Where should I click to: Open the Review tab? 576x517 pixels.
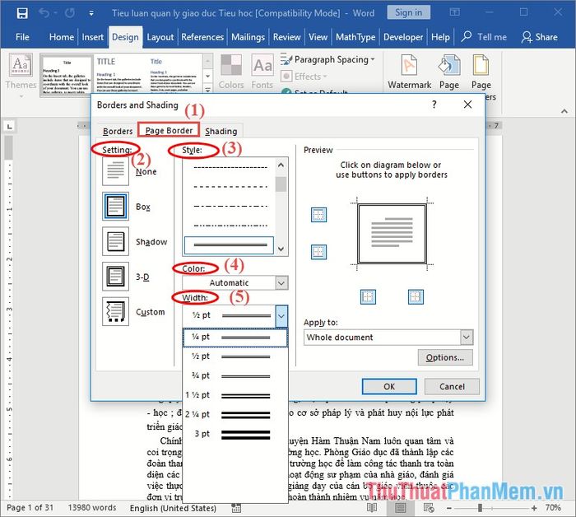286,37
